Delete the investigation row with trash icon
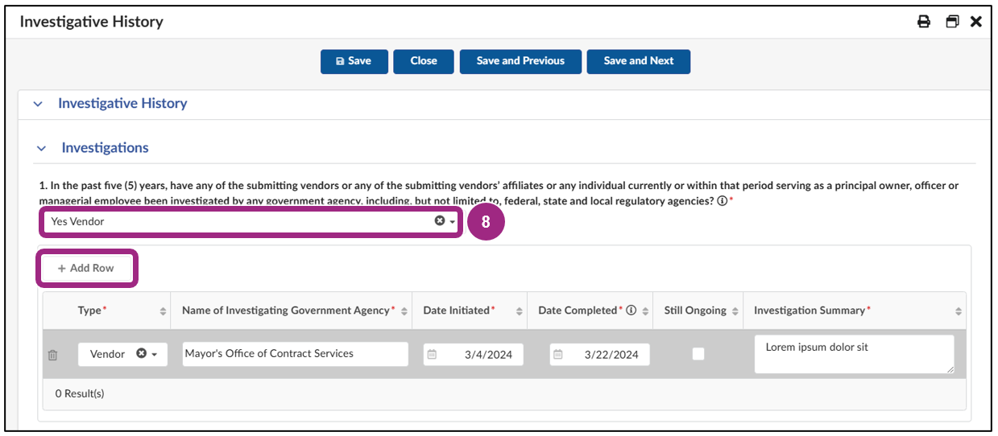The height and width of the screenshot is (436, 998). 53,355
